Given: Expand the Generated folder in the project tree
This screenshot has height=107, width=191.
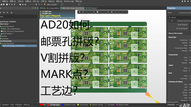Looking at the screenshot, I should coord(5,38).
